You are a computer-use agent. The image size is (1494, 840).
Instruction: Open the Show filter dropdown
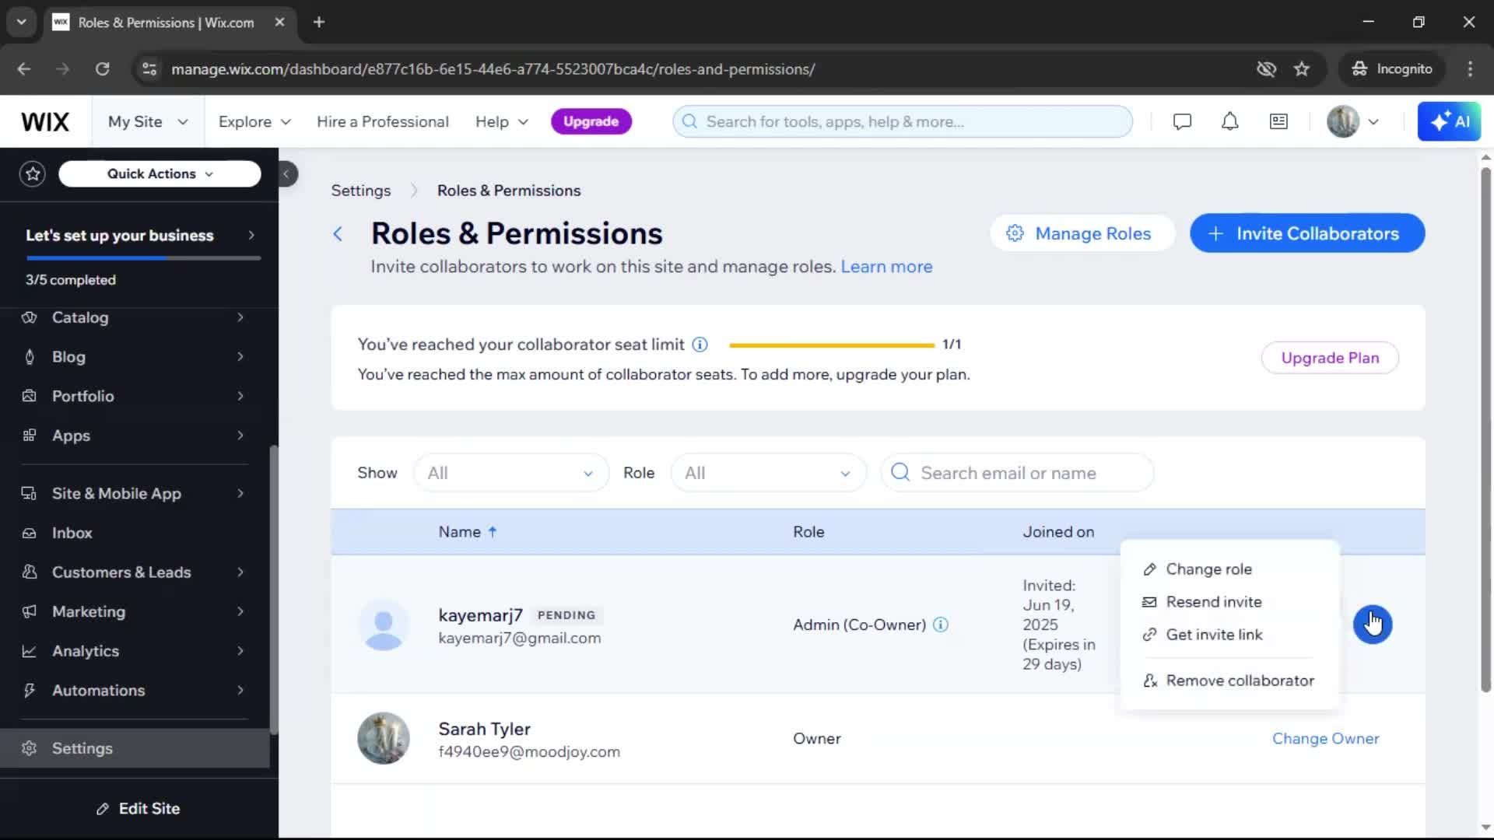coord(510,473)
